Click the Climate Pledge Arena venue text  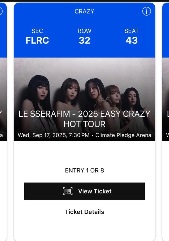[x=123, y=135]
